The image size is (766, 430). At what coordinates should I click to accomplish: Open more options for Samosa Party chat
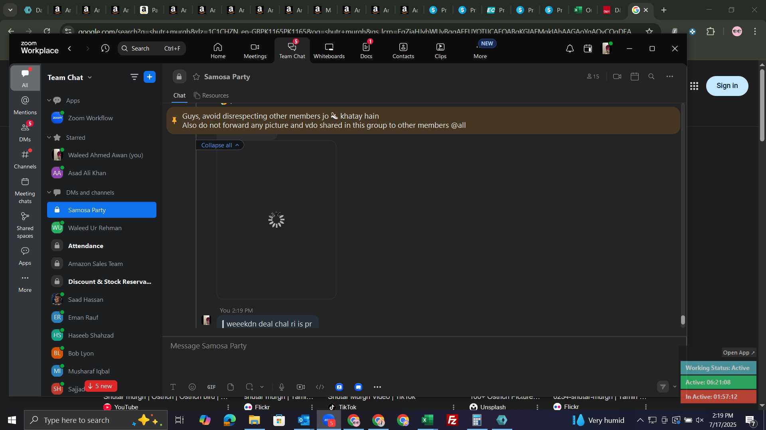pyautogui.click(x=670, y=76)
